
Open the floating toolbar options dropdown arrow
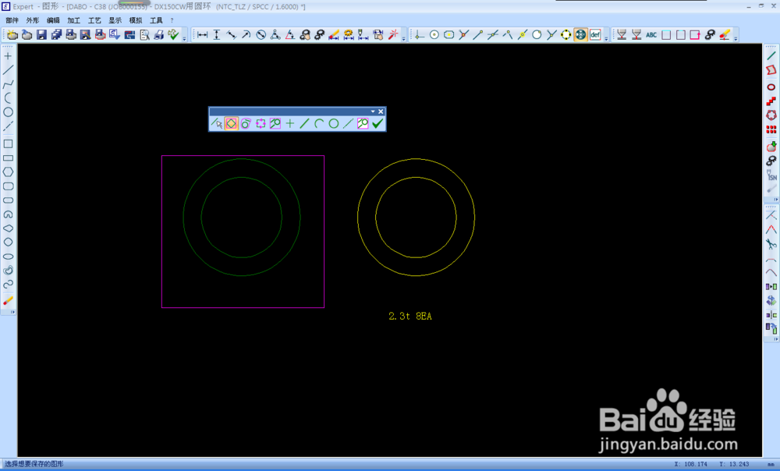coord(373,112)
